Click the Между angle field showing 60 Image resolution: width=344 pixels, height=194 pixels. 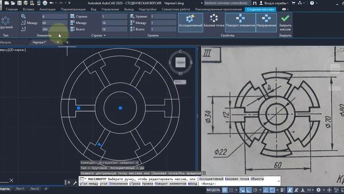(55, 23)
